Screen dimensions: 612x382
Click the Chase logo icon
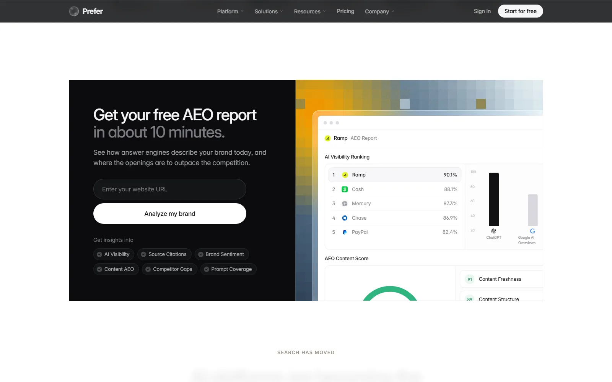(345, 218)
